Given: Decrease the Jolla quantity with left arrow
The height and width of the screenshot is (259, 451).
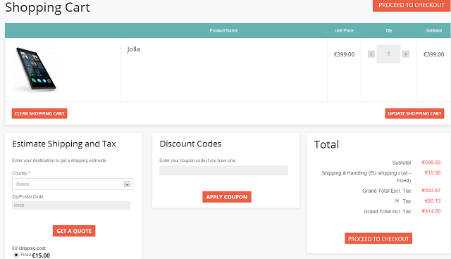Looking at the screenshot, I should [x=371, y=54].
